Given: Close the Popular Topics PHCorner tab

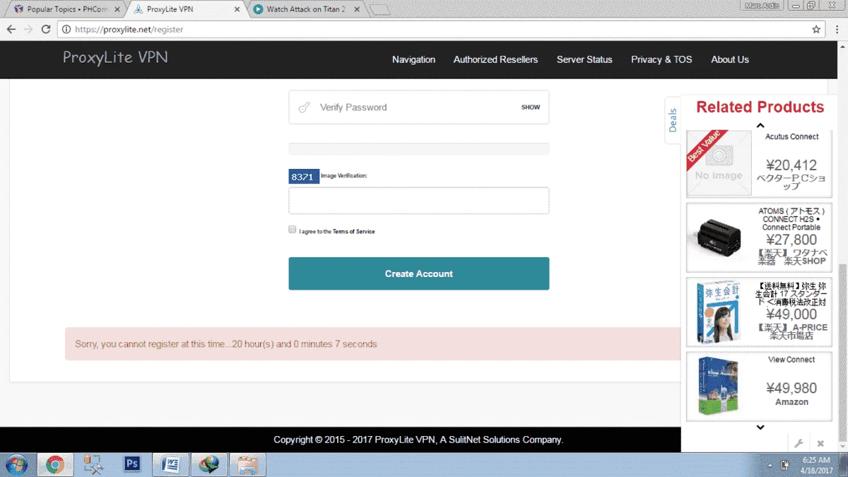Looking at the screenshot, I should tap(117, 10).
